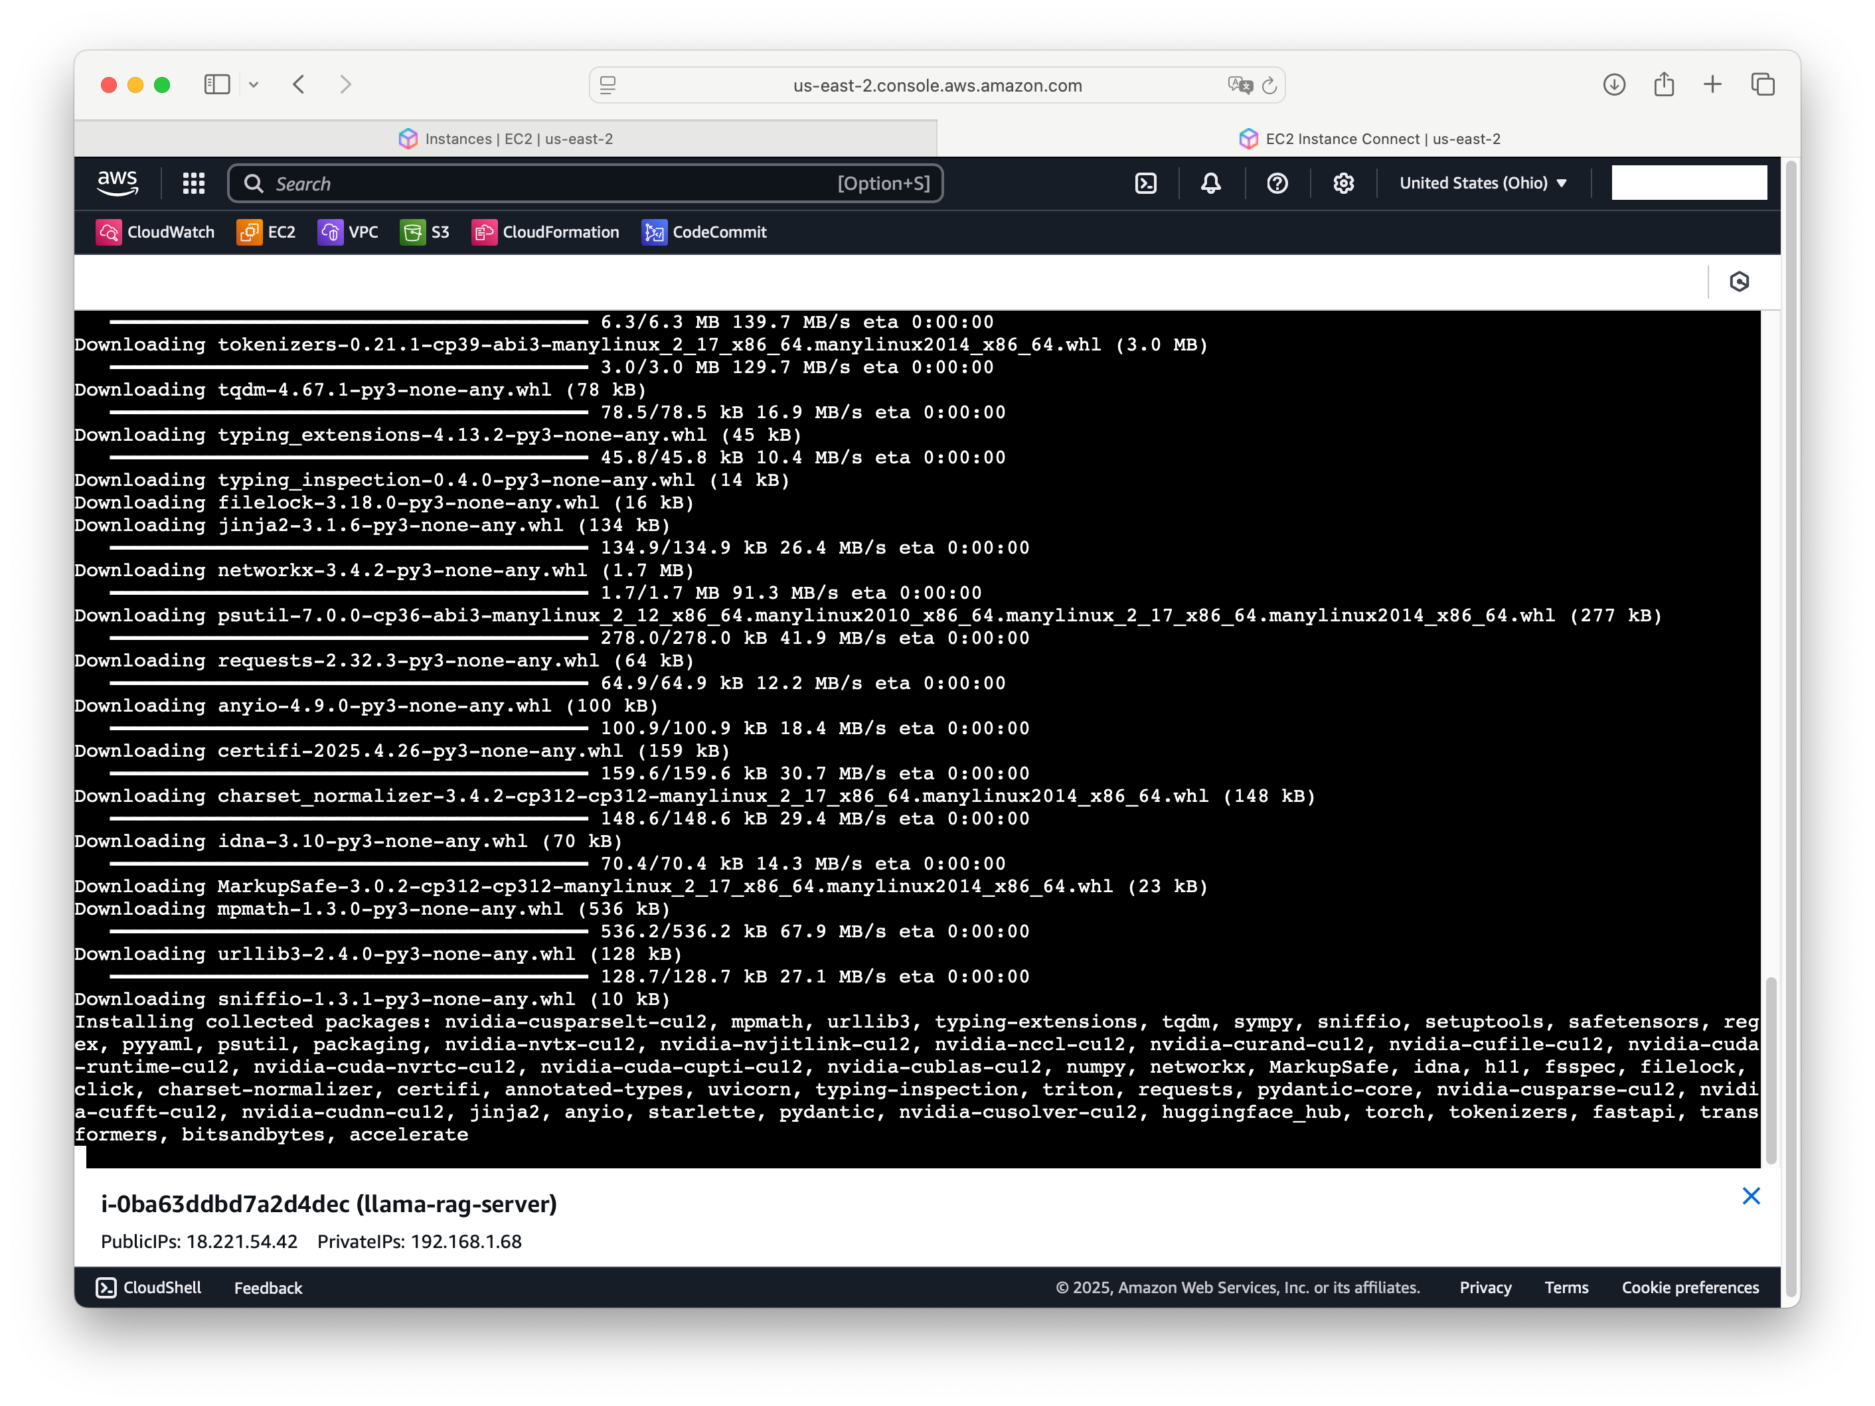Viewport: 1875px width, 1406px height.
Task: Click the account menu box in AWS header
Action: [1688, 183]
